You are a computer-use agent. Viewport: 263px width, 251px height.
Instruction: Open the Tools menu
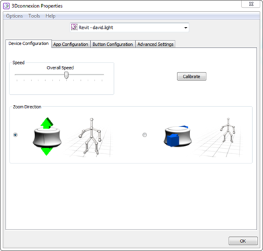pyautogui.click(x=34, y=16)
